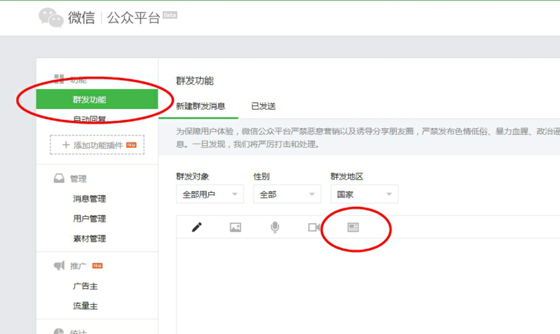This screenshot has height=334, width=560.
Task: Click the 统计 pie chart icon
Action: point(59,331)
